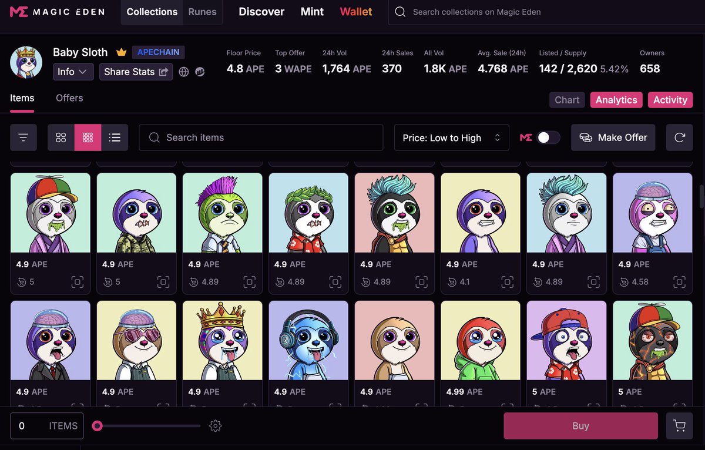Toggle the Magic Eden-only listings switch

[x=548, y=137]
